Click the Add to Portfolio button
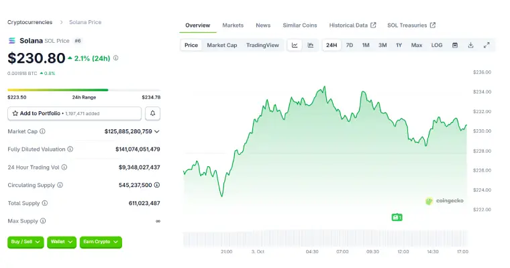 point(74,114)
